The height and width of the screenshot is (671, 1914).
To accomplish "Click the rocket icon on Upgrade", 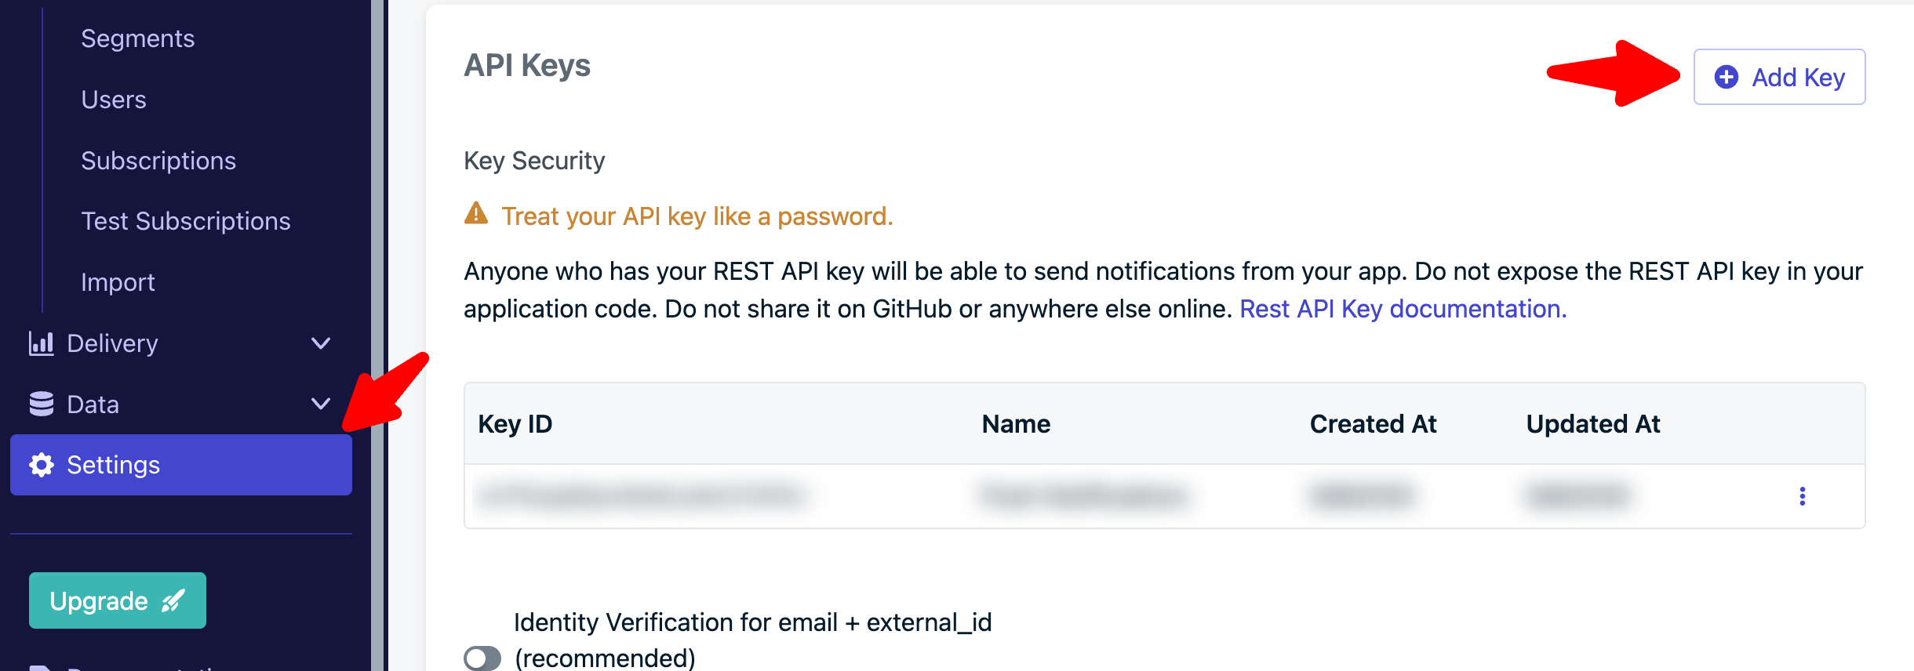I will coord(173,601).
